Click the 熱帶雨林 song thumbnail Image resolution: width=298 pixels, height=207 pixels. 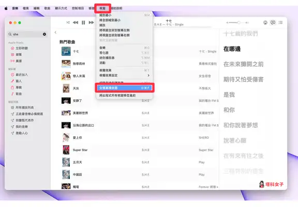66,64
